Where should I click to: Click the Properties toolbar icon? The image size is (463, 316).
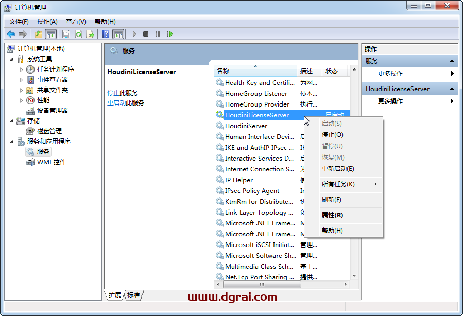[x=66, y=34]
